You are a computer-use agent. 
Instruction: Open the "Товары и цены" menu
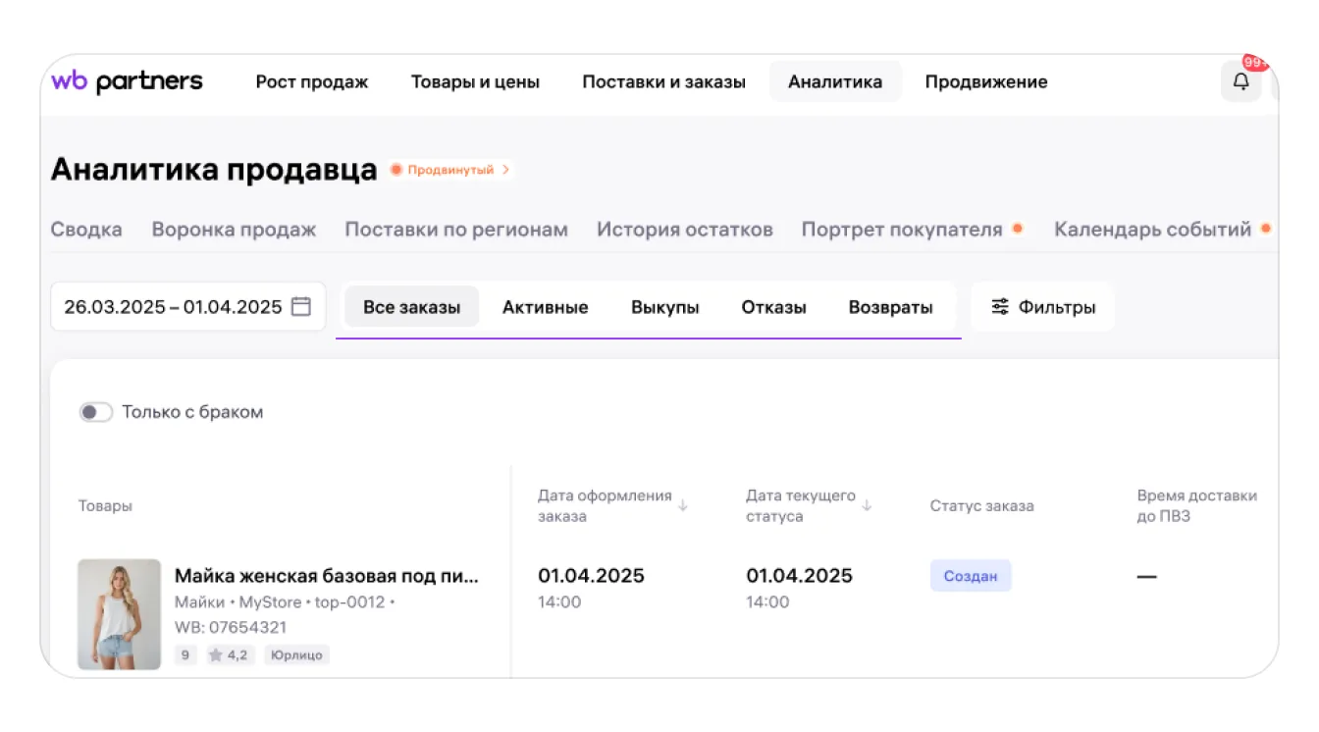(x=475, y=82)
